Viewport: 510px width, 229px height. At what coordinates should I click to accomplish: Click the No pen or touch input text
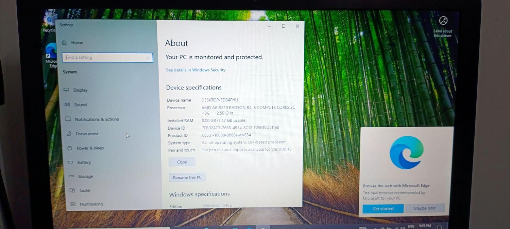(x=247, y=149)
